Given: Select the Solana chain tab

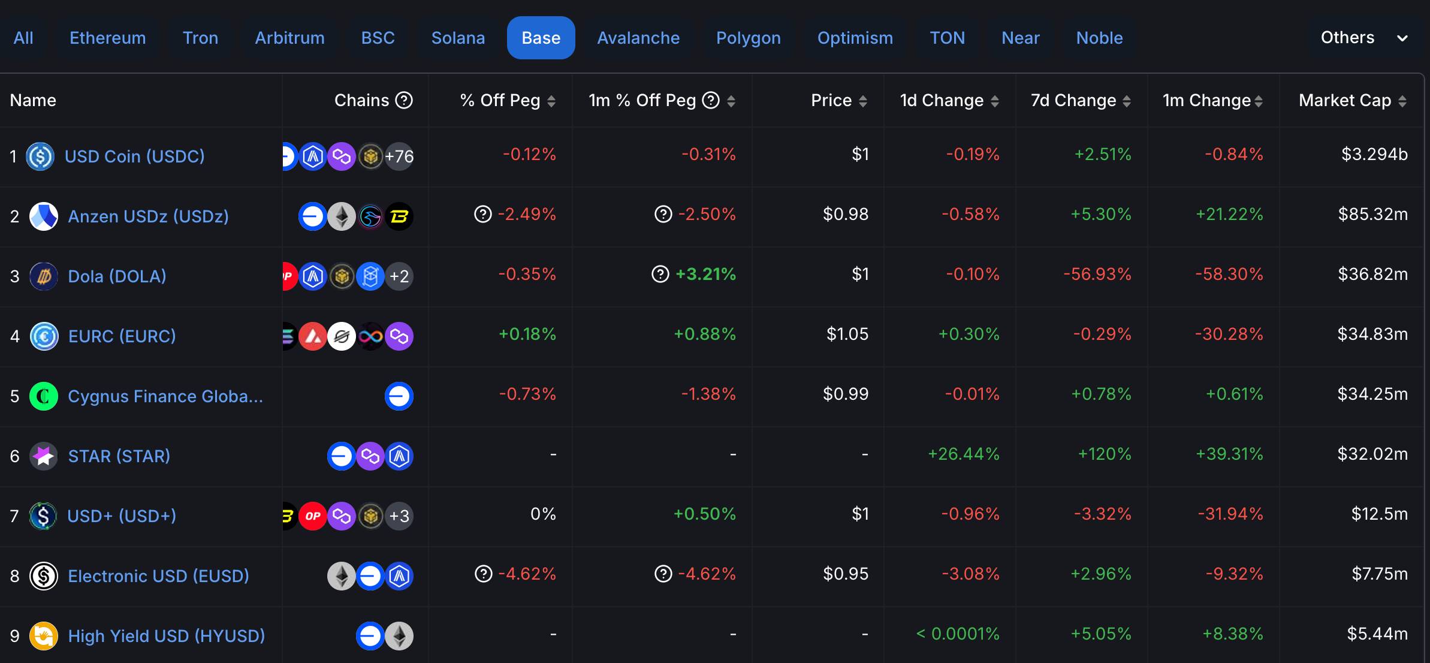Looking at the screenshot, I should [x=458, y=38].
